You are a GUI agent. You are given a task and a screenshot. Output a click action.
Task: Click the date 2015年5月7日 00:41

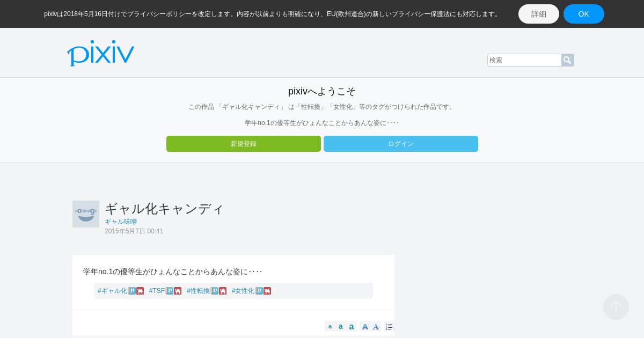(134, 231)
